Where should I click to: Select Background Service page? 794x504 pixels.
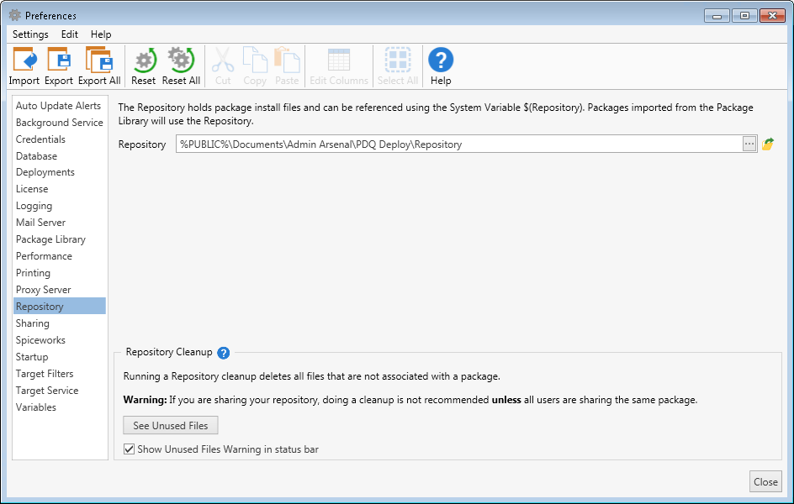coord(60,123)
